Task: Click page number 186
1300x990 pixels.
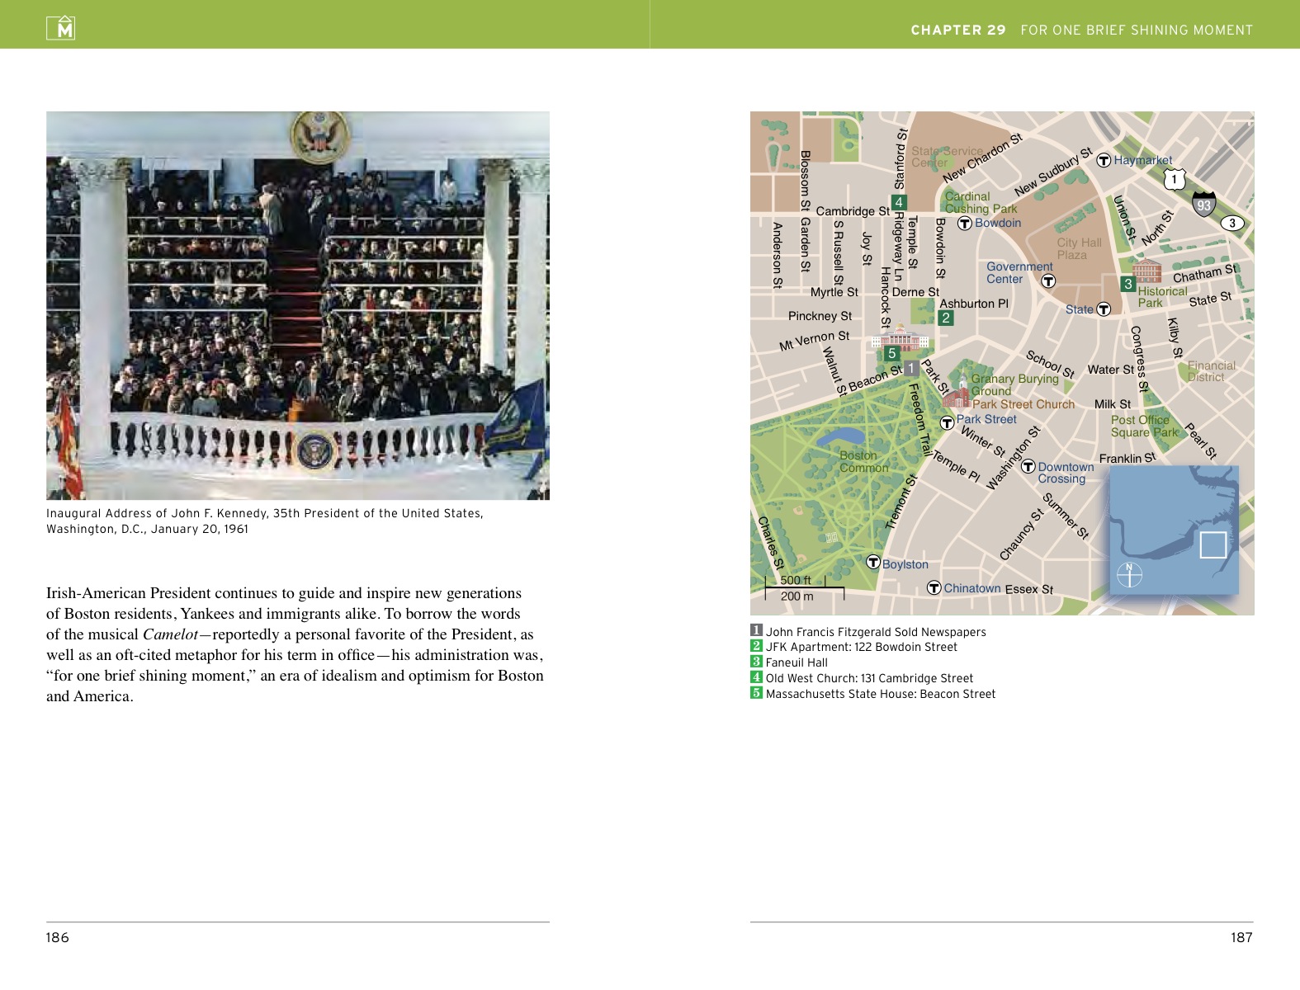Action: (58, 937)
